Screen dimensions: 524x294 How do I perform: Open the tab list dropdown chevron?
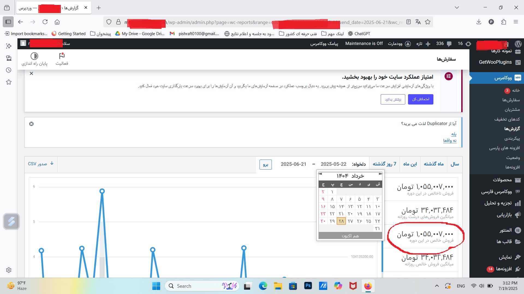[457, 8]
